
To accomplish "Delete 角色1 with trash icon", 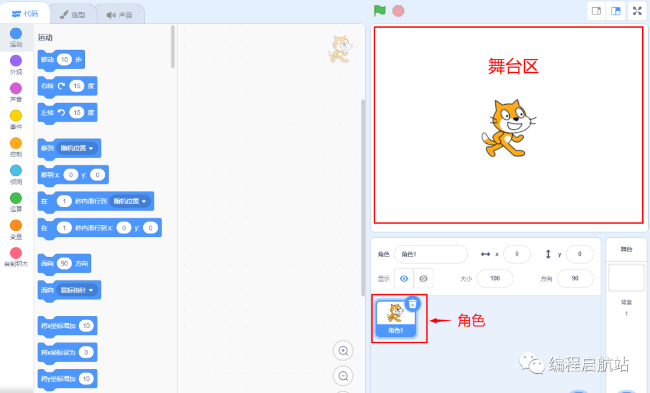I will pos(412,305).
